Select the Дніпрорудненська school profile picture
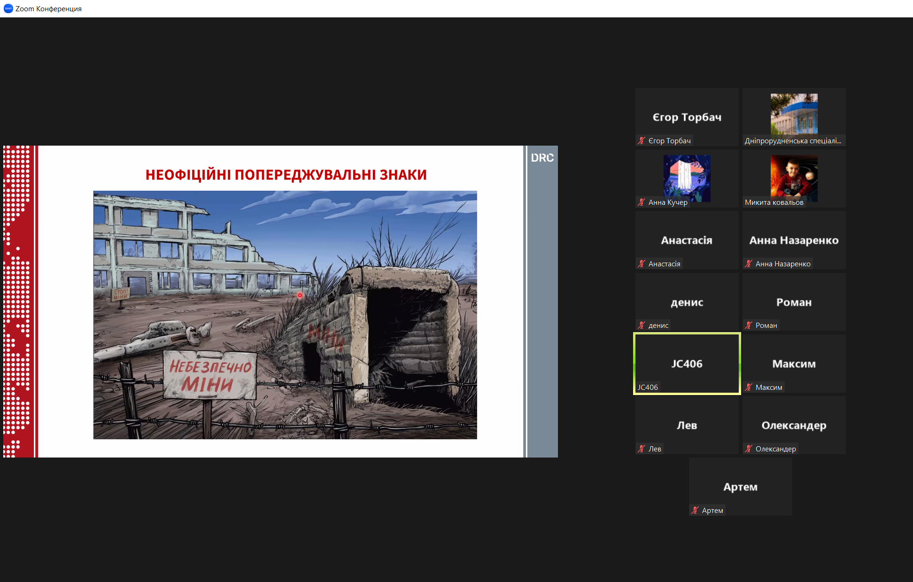The width and height of the screenshot is (913, 582). click(x=794, y=114)
